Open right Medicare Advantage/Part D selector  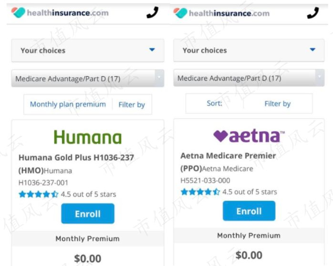coord(249,78)
